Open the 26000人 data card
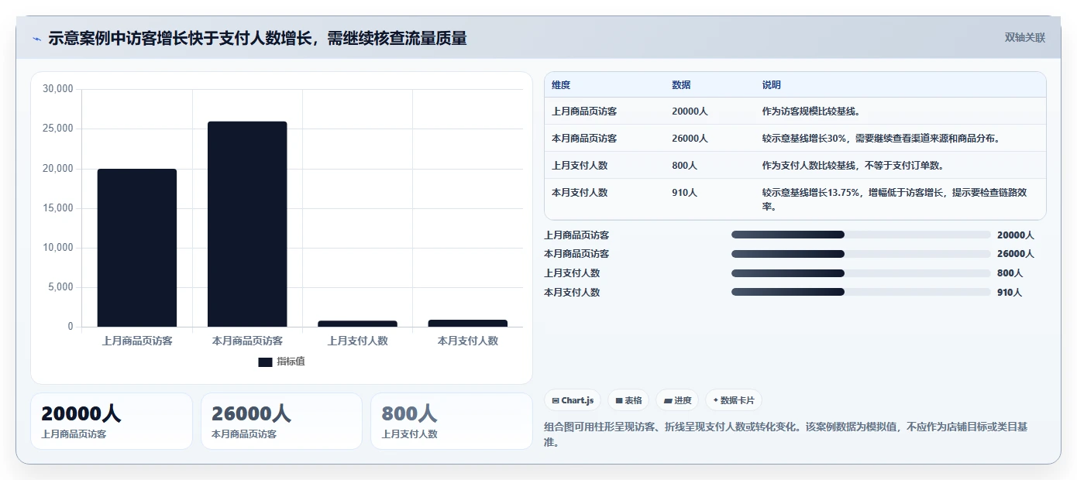Screen dimensions: 1077x480 click(281, 421)
